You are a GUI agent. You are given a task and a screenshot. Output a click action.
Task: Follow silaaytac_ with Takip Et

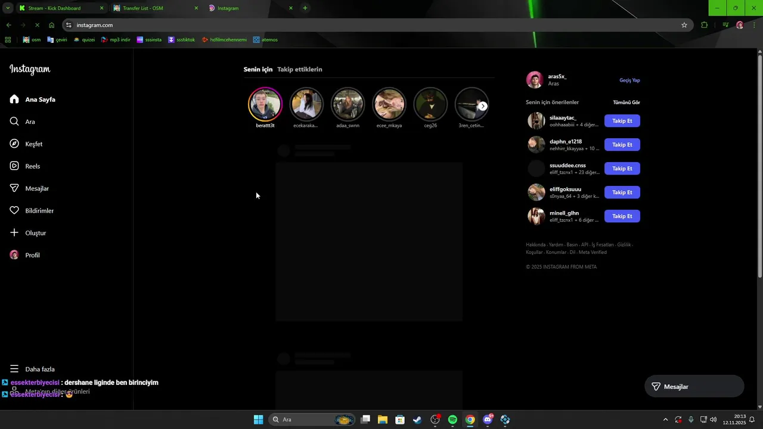tap(622, 121)
